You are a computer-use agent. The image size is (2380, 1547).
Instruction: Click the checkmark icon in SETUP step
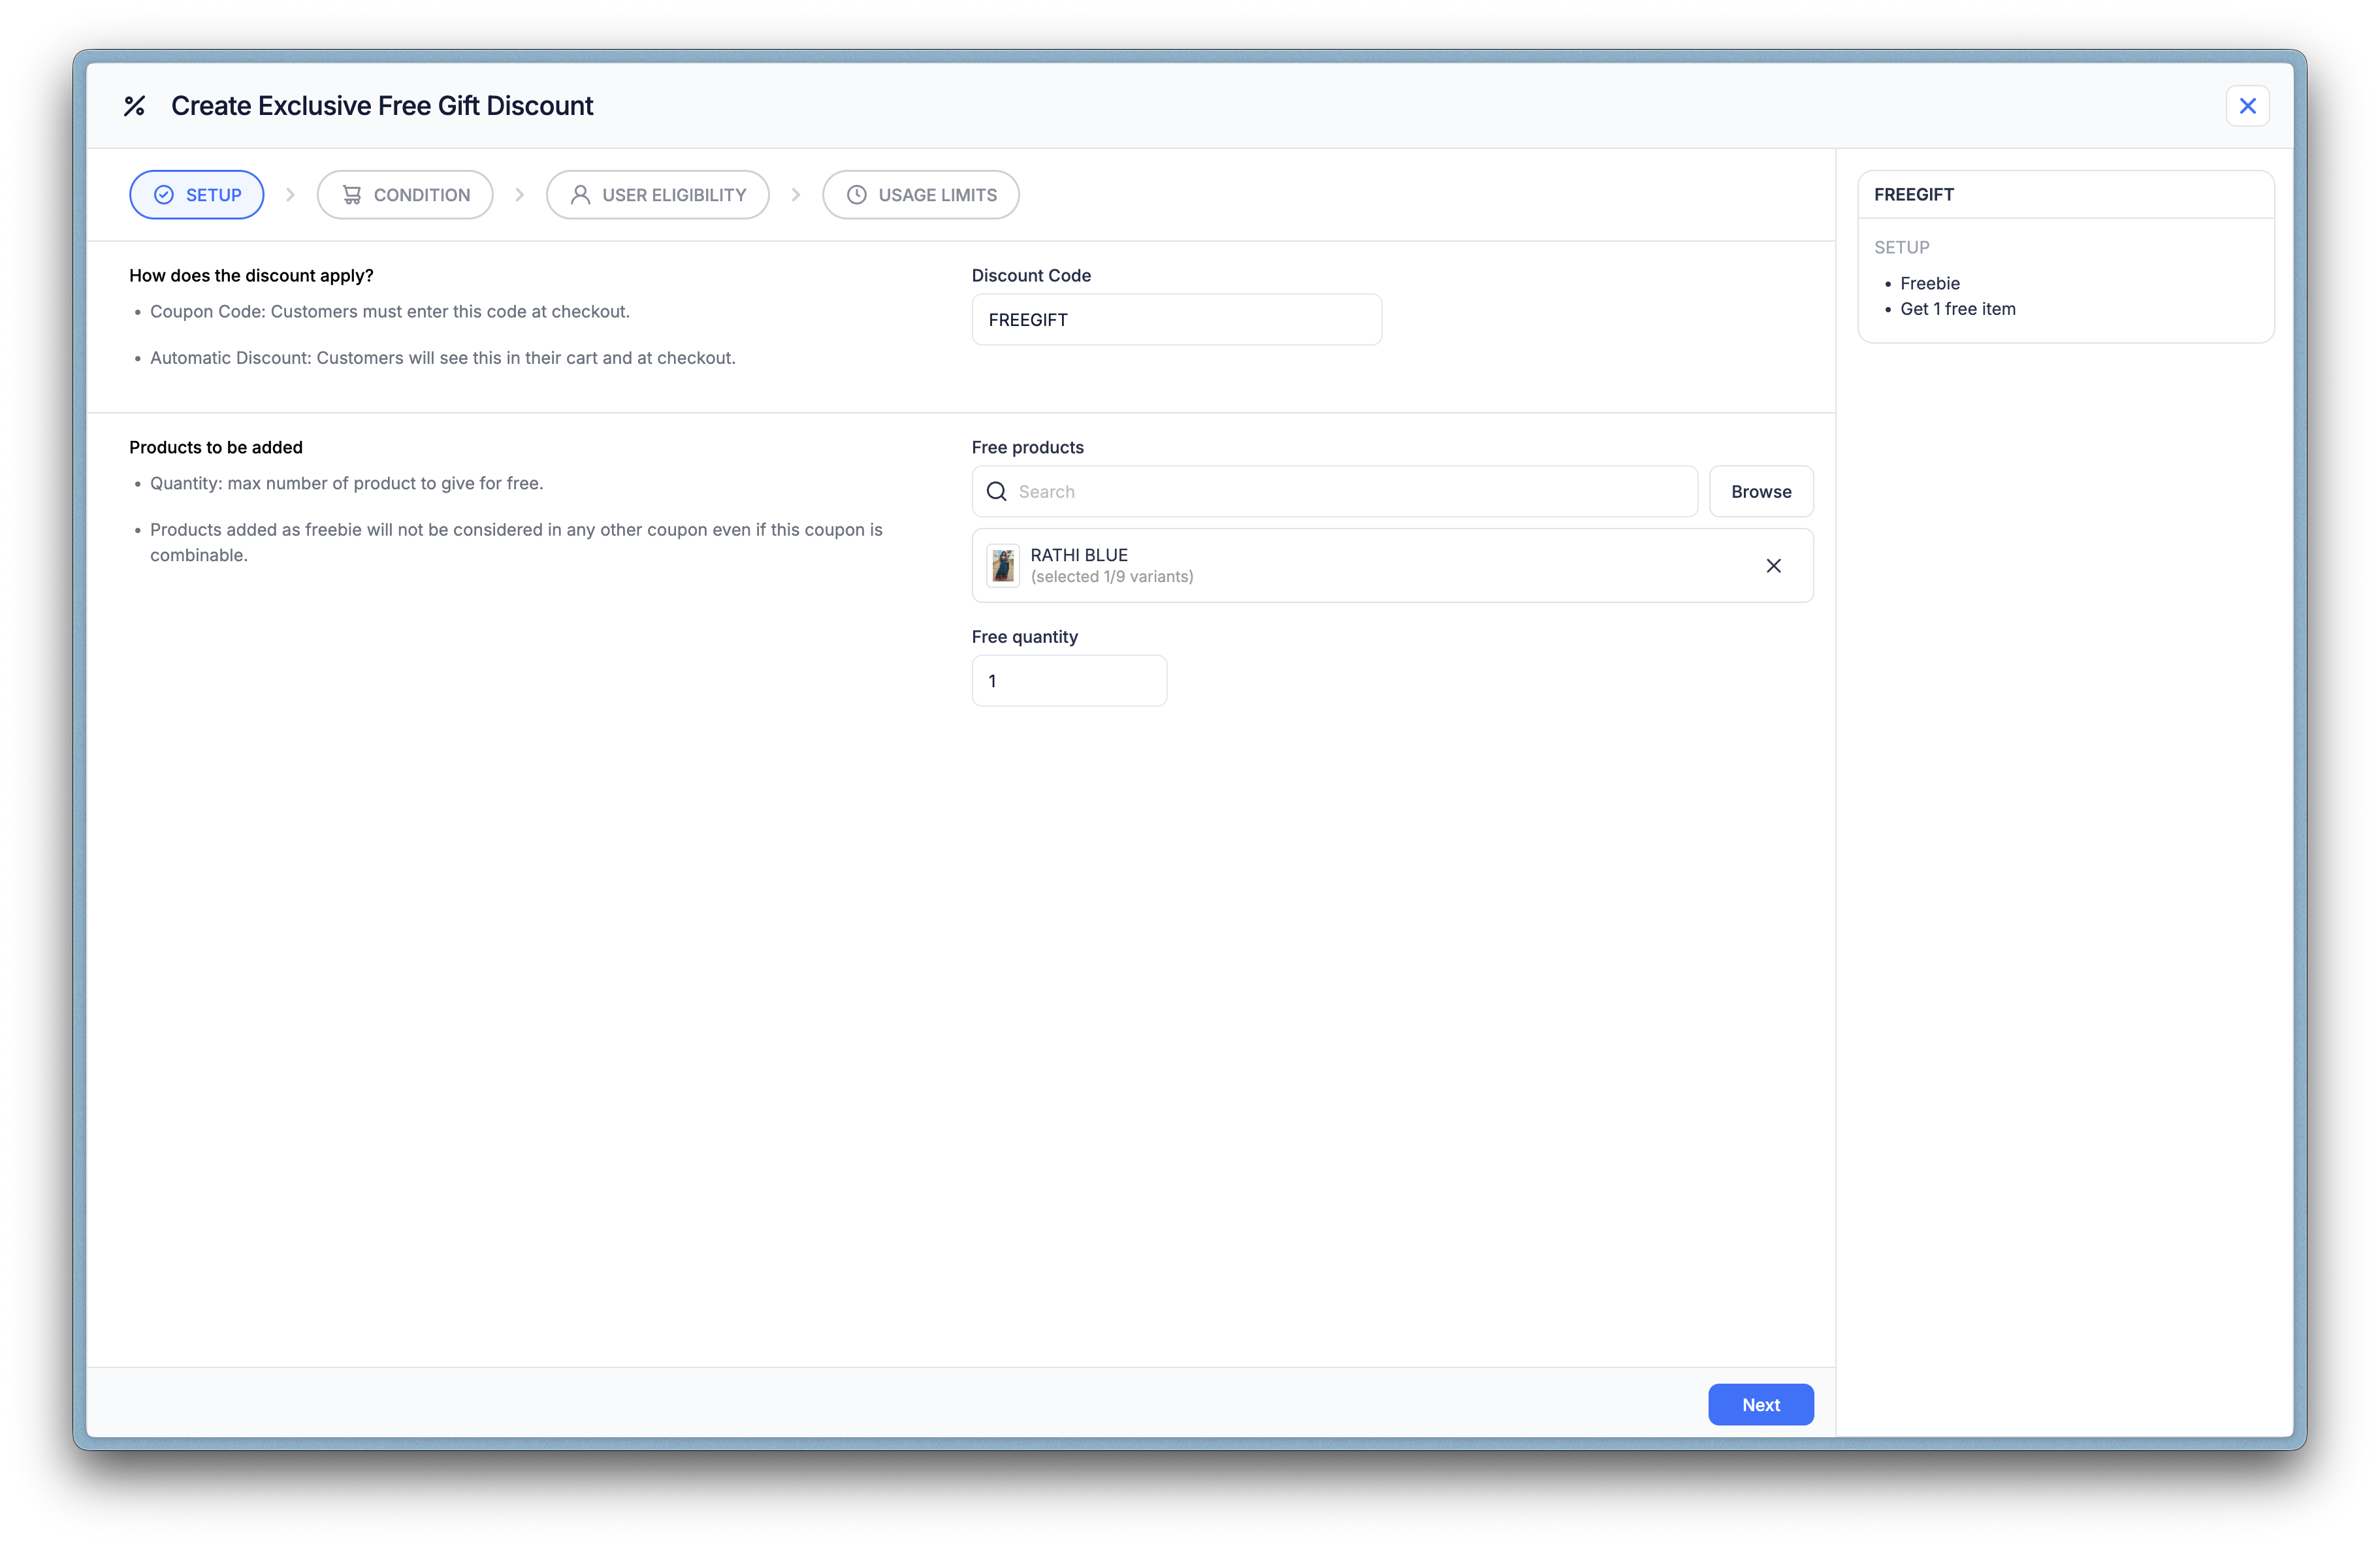pos(164,195)
